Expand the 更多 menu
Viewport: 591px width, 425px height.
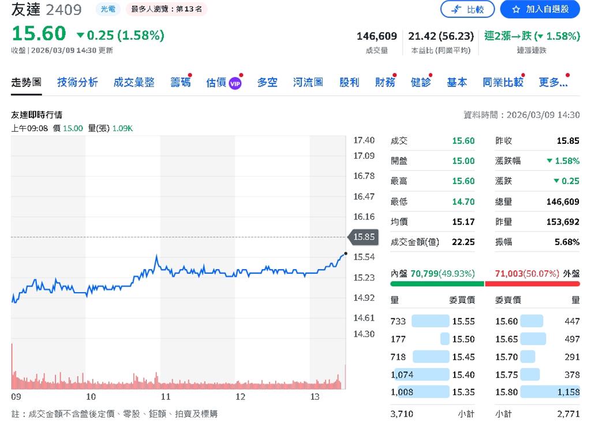tap(553, 83)
